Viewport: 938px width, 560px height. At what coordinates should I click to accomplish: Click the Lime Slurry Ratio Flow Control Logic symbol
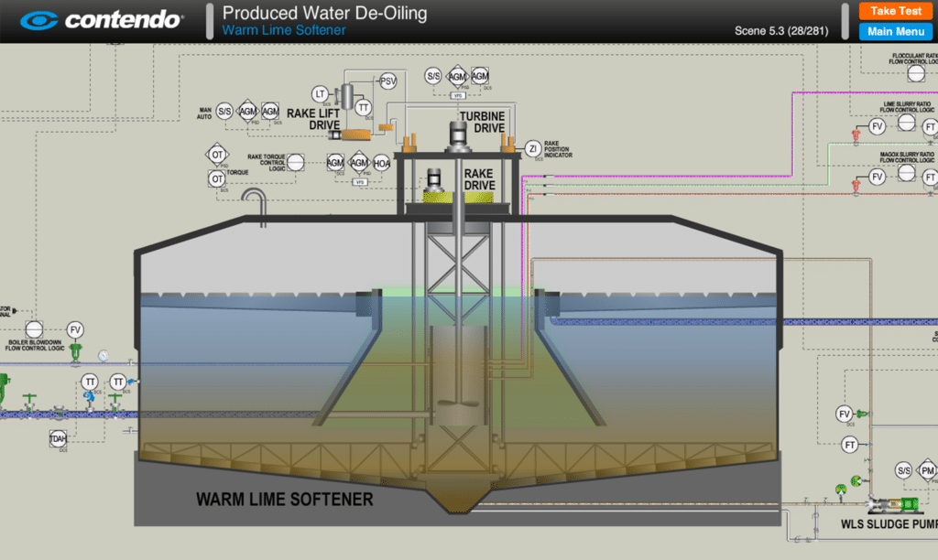click(x=906, y=122)
